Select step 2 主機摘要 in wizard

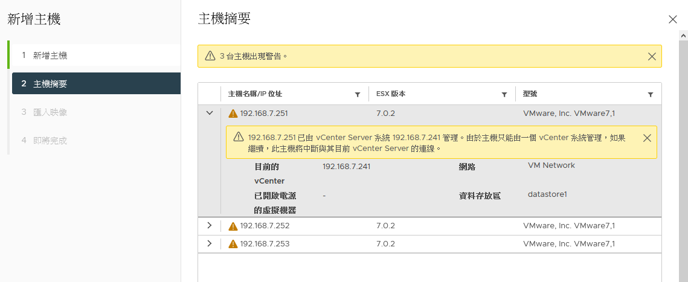coord(96,83)
